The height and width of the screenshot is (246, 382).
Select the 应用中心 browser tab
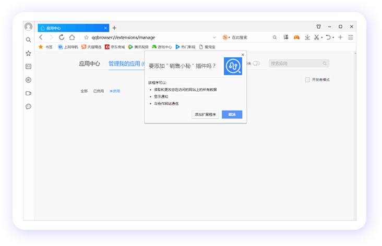[74, 28]
